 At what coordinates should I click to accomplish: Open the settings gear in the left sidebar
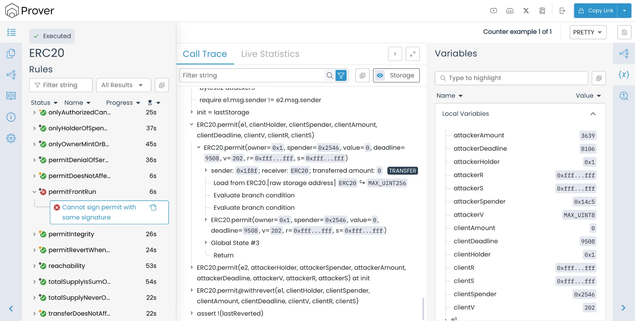pyautogui.click(x=11, y=138)
